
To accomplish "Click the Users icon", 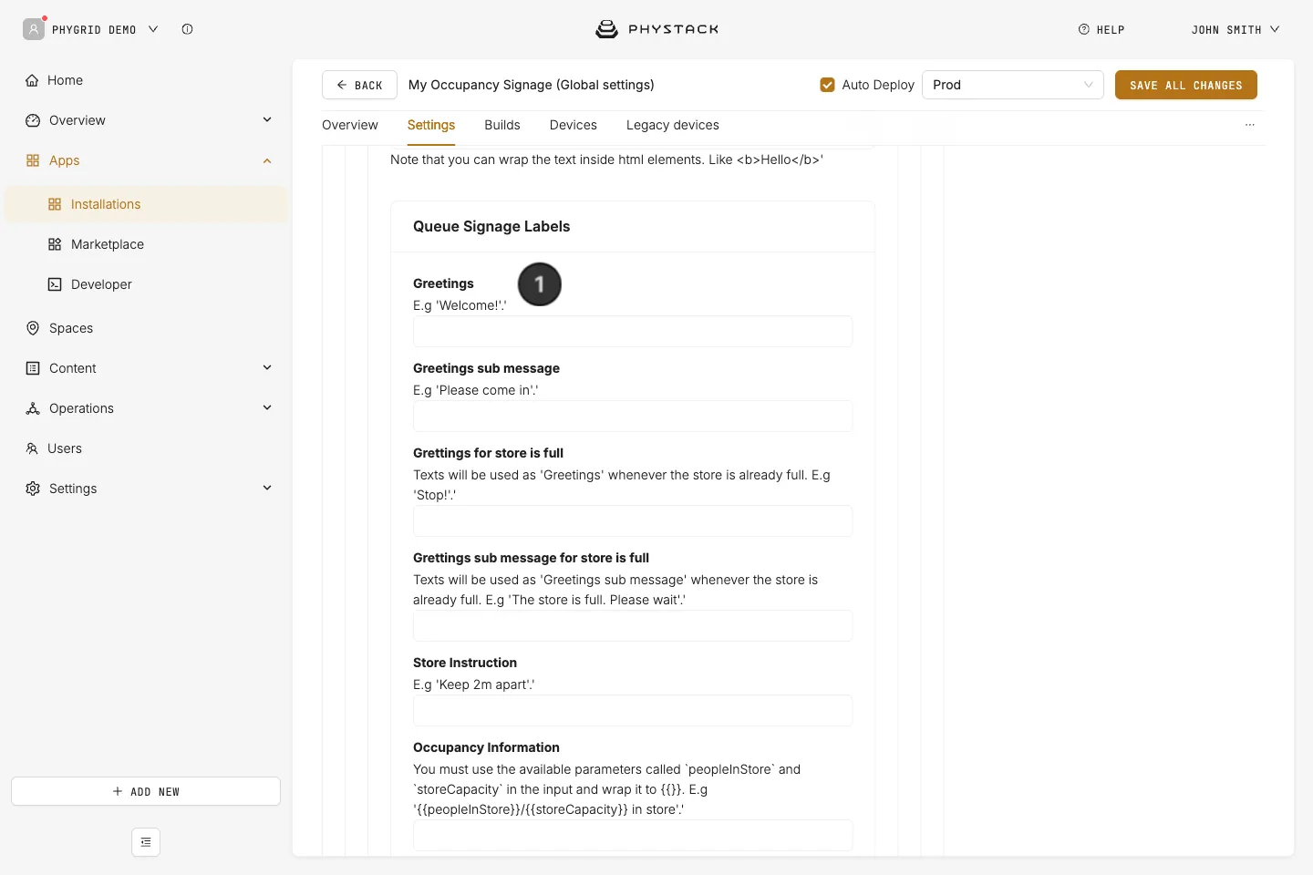I will [x=32, y=448].
